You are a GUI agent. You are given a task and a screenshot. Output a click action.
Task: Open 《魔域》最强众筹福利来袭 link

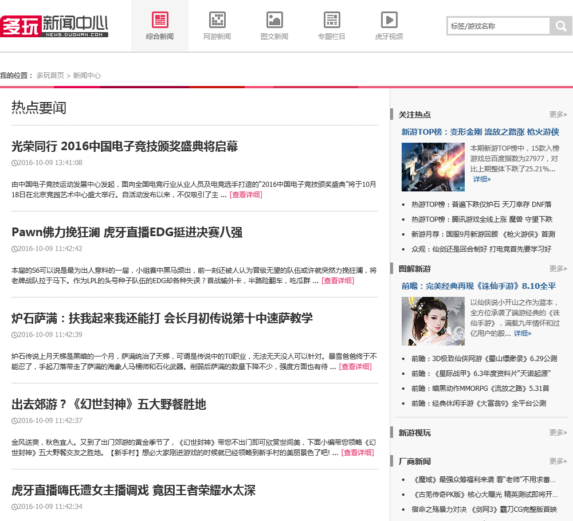point(484,480)
